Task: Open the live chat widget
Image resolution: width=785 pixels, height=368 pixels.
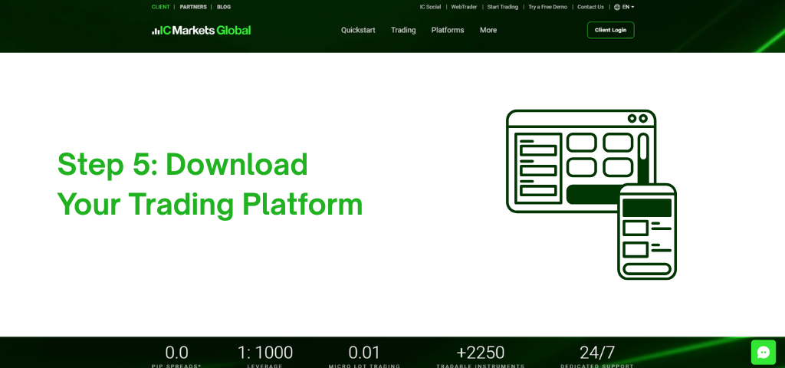Action: point(763,352)
